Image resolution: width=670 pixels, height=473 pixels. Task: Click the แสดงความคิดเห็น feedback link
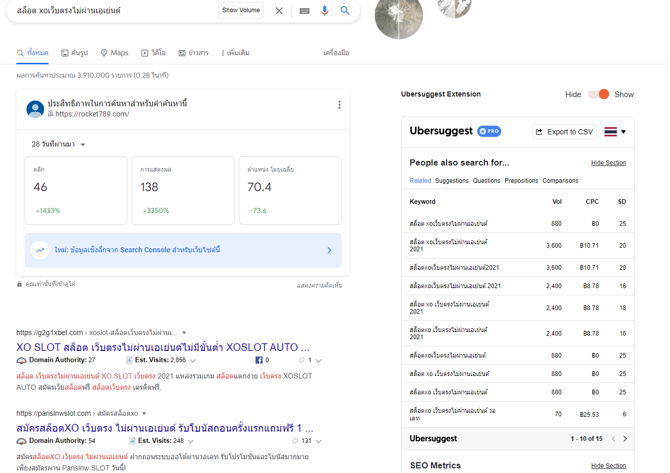(320, 286)
